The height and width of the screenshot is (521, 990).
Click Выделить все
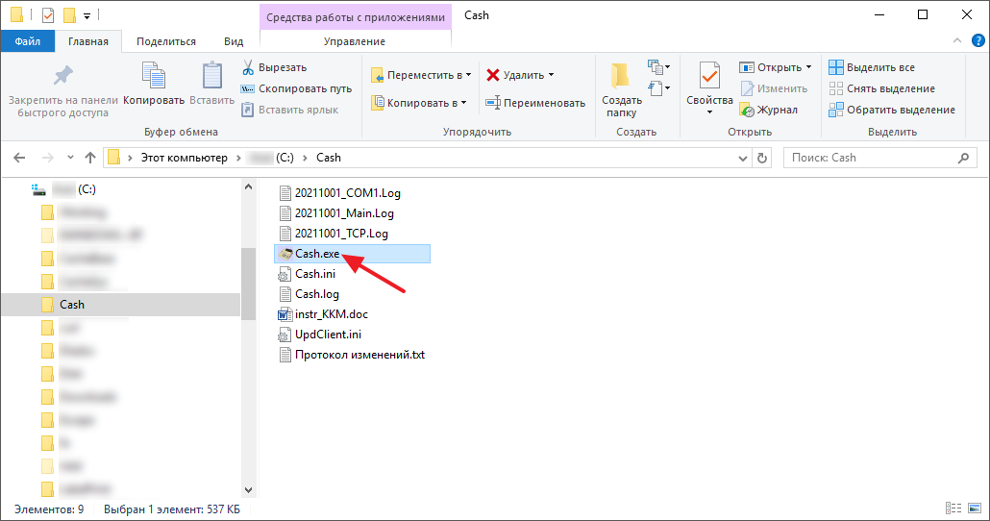pos(872,67)
